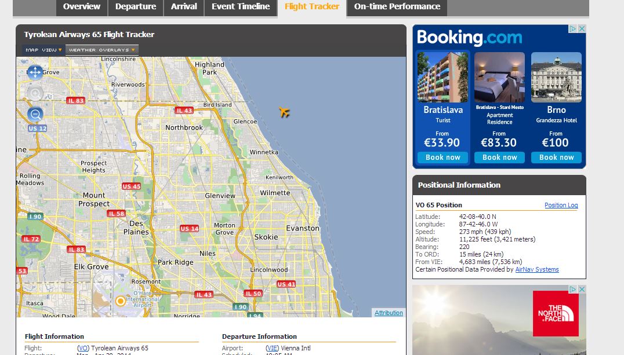Click the Niles map label
The height and width of the screenshot is (355, 624).
click(x=208, y=254)
